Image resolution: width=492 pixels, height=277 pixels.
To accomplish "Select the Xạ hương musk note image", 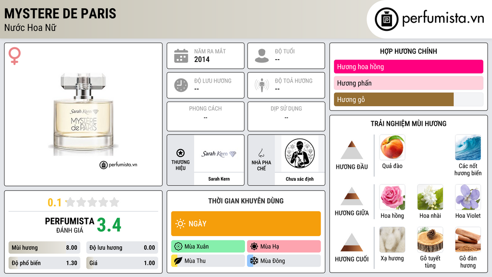I will [392, 239].
